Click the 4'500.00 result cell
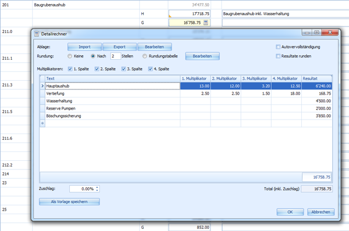349x231 pixels. click(x=317, y=101)
